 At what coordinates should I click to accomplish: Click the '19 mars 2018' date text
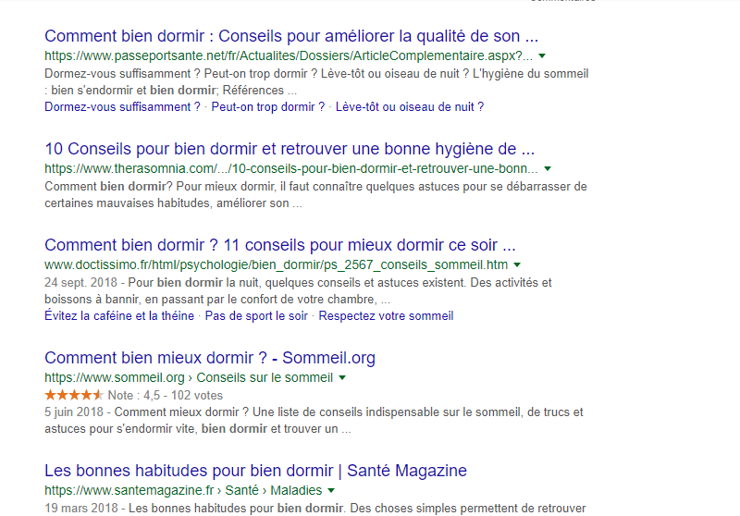click(x=81, y=509)
